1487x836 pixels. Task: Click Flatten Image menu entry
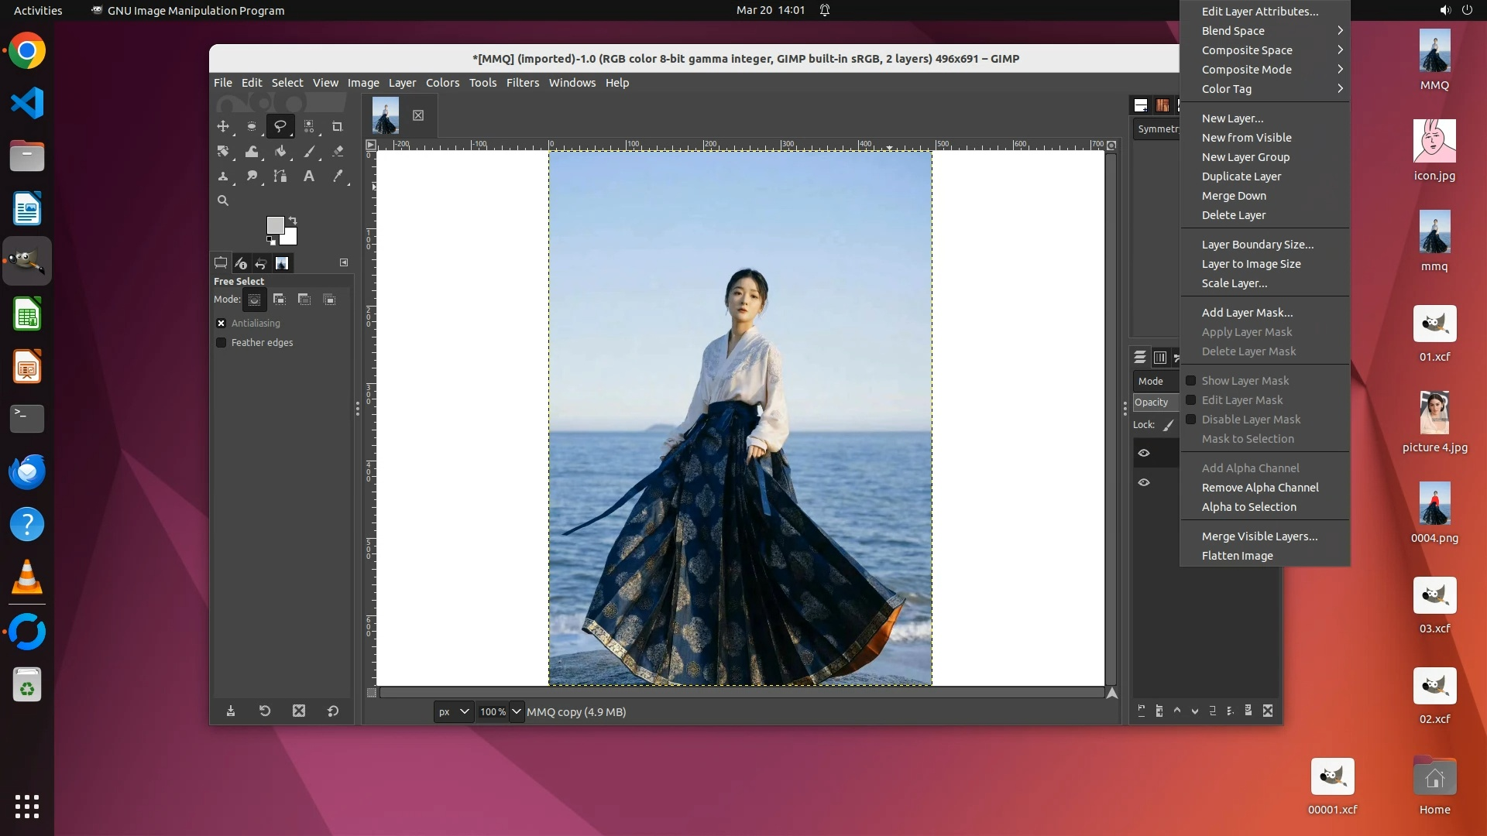coord(1237,556)
